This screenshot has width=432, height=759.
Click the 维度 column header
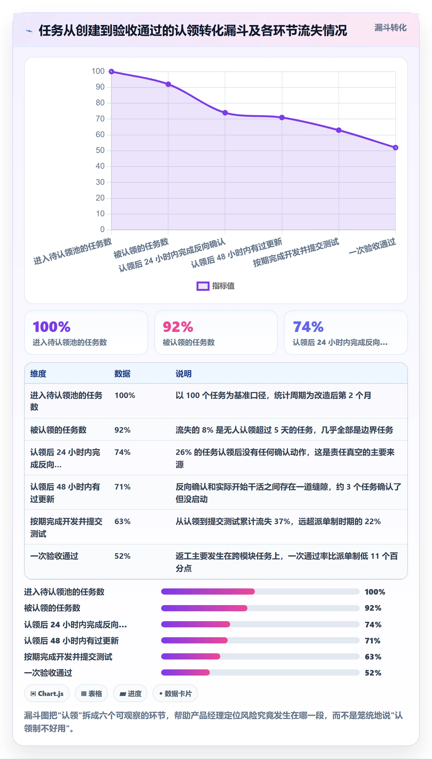pos(38,374)
